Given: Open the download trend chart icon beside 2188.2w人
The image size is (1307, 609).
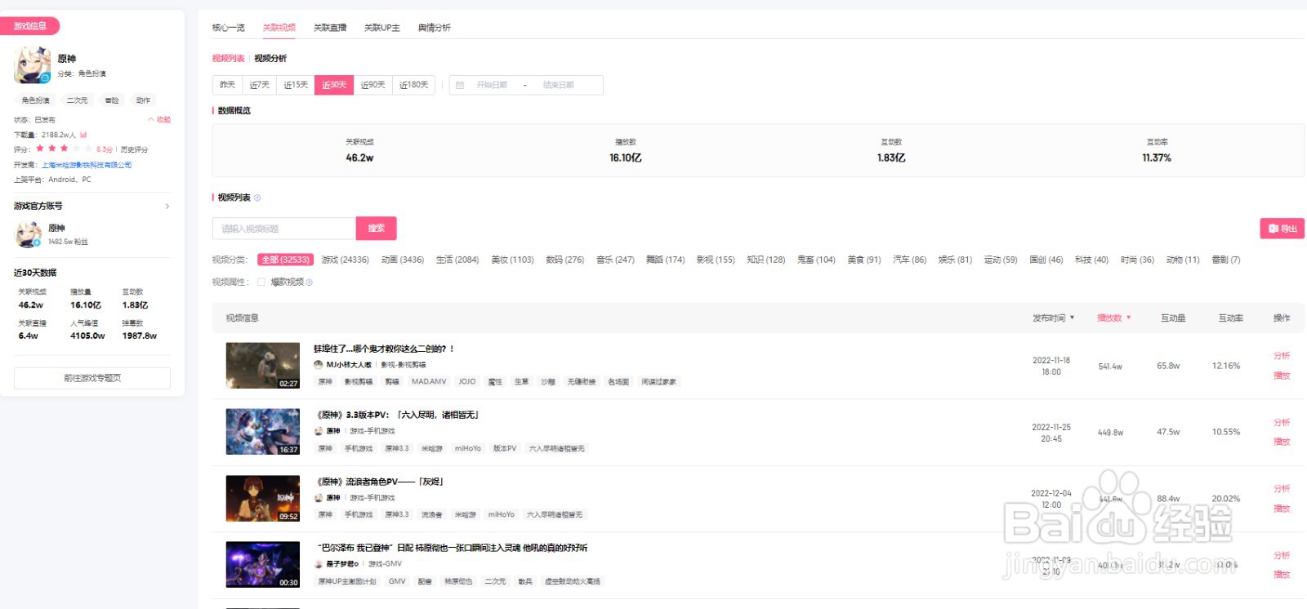Looking at the screenshot, I should [83, 135].
